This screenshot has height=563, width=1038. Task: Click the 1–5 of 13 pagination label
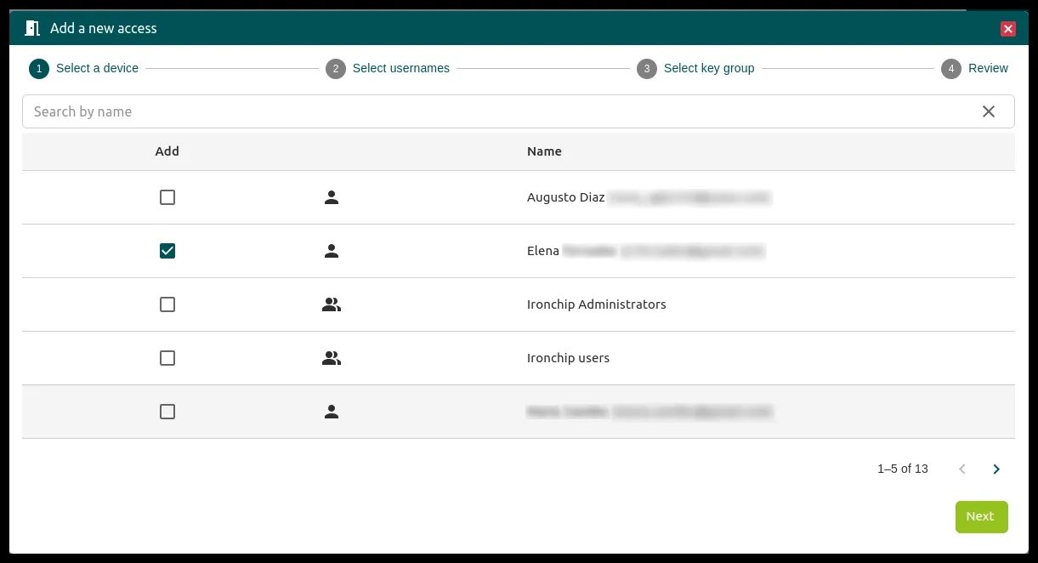pyautogui.click(x=903, y=469)
